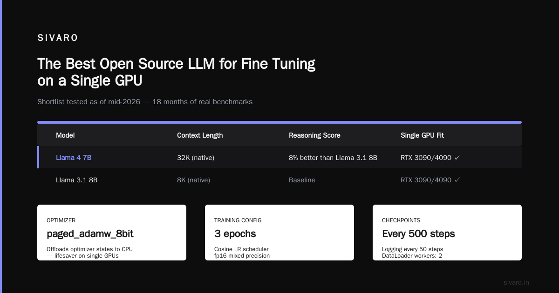Click RTX 3090/4090 in the Llama 3.1 8B row
559x293 pixels.
pos(430,180)
